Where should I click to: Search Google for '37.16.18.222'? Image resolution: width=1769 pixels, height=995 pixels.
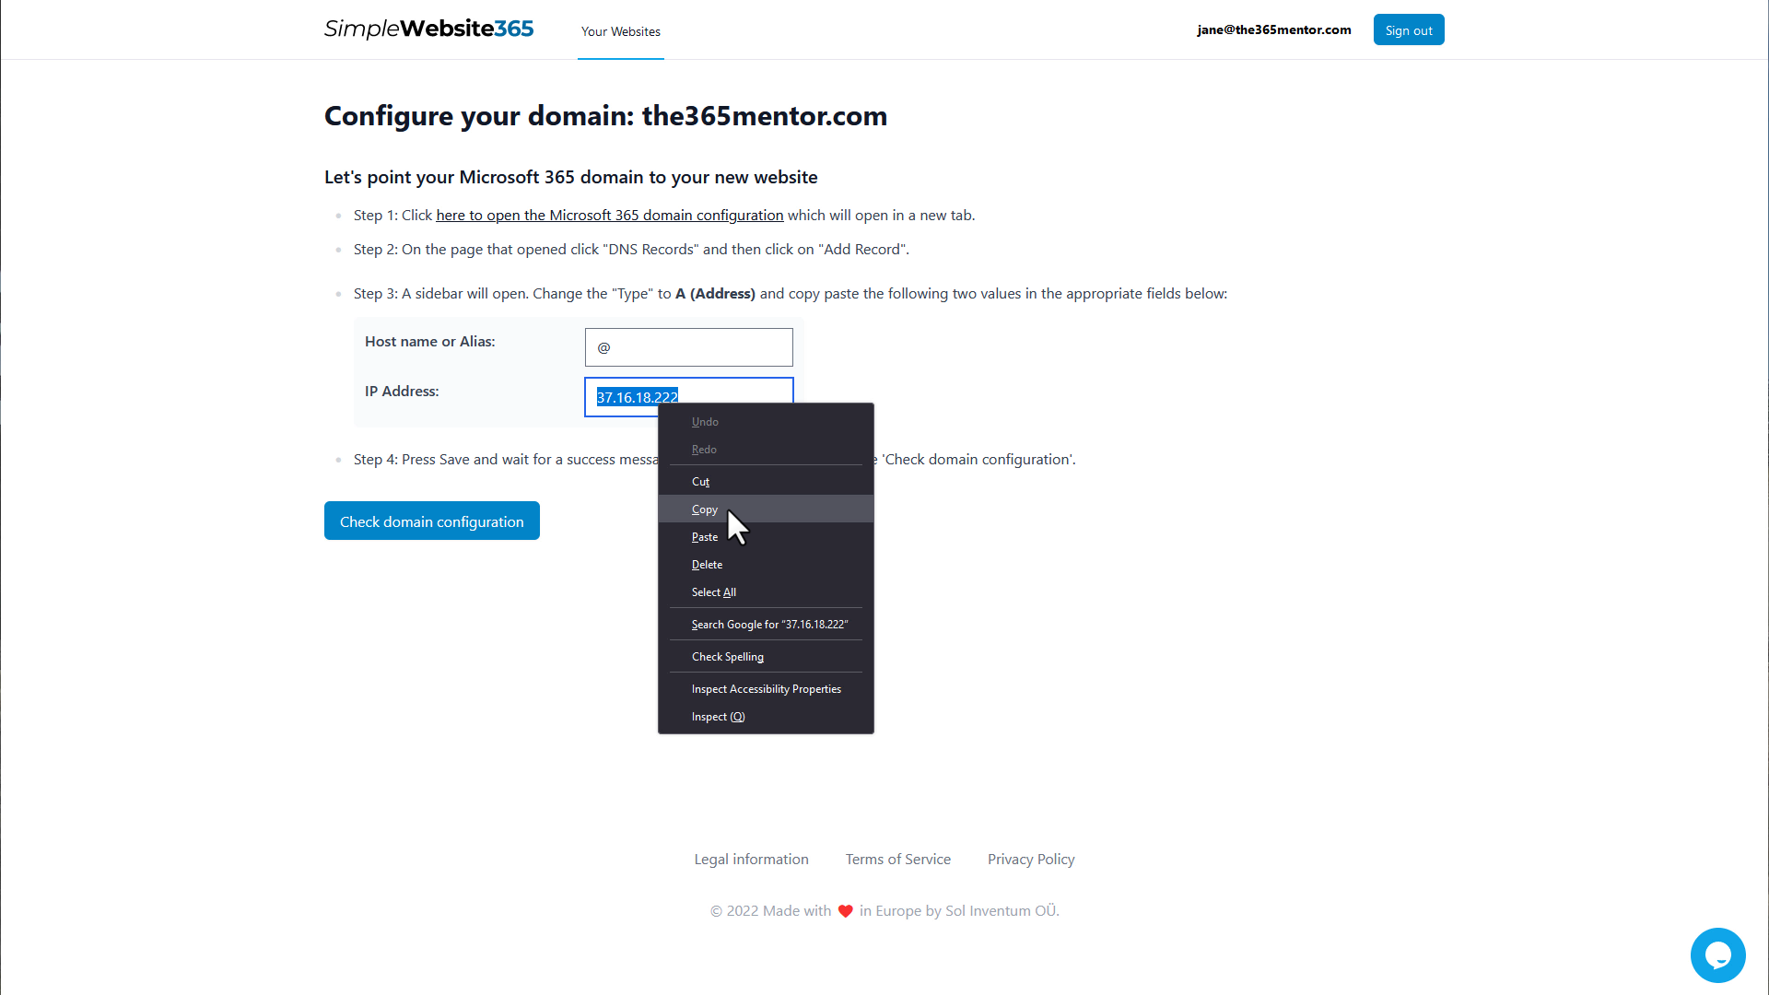coord(769,623)
